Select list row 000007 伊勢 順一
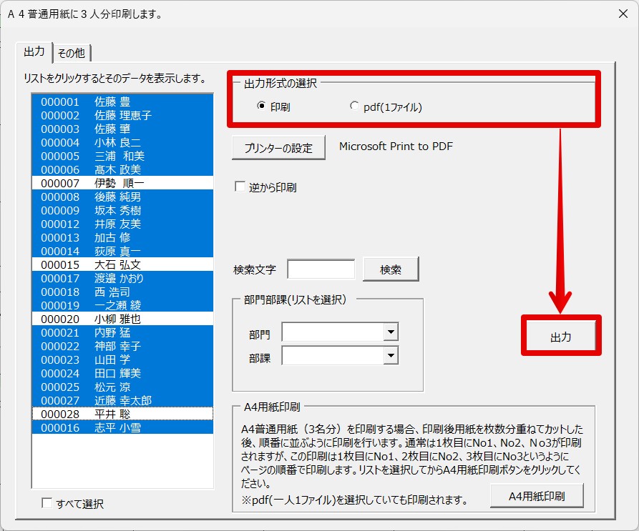Screen dimensions: 639x531 [x=122, y=183]
